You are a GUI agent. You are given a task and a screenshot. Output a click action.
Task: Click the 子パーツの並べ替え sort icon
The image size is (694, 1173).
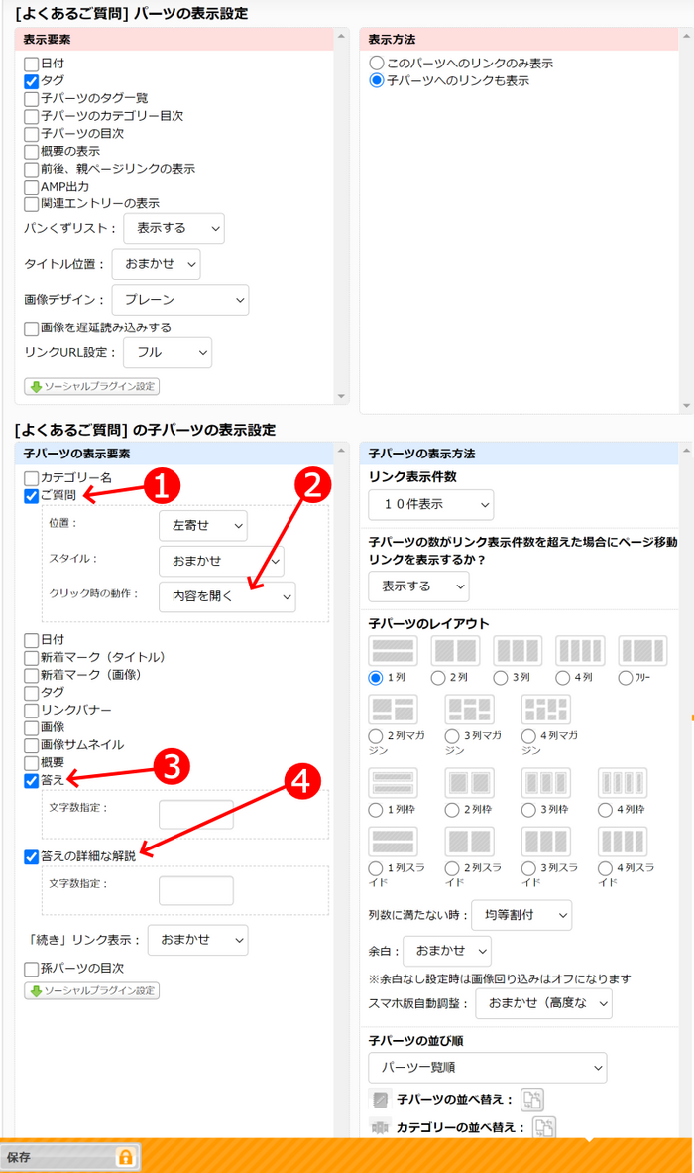[532, 1099]
